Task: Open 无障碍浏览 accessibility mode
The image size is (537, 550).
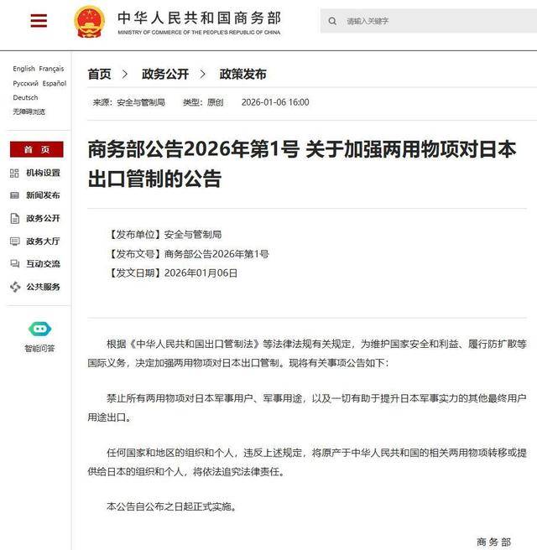Action: point(29,112)
